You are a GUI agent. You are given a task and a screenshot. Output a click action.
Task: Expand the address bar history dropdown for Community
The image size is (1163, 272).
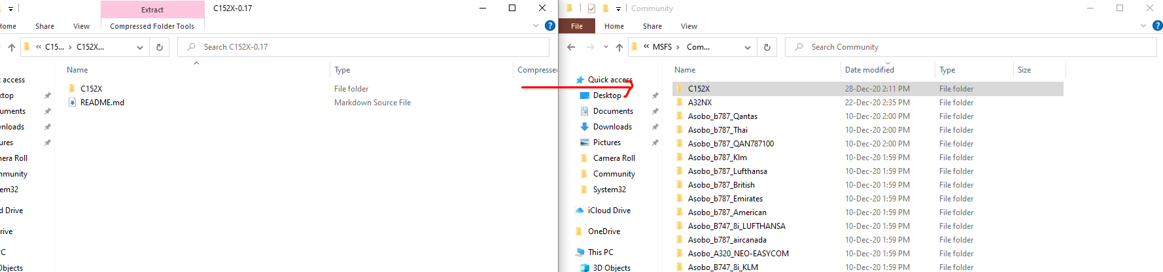(x=747, y=47)
